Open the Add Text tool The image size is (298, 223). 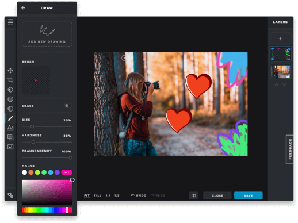[x=10, y=128]
